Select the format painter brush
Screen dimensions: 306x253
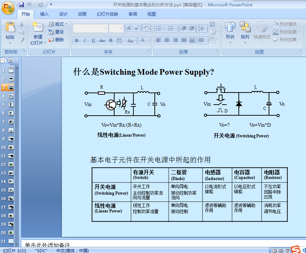click(22, 40)
